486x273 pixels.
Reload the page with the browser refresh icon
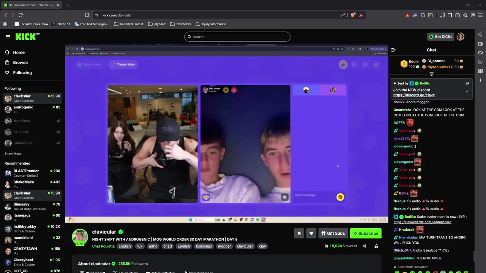click(x=21, y=15)
